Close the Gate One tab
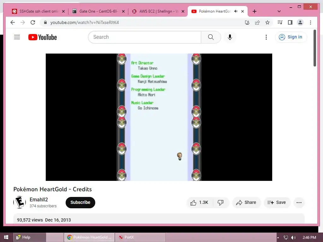This screenshot has height=242, width=323. (123, 11)
